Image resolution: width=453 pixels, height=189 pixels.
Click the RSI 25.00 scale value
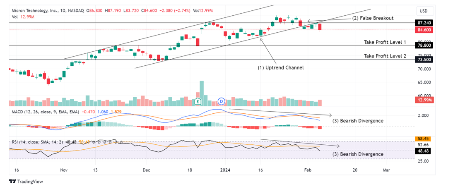[423, 161]
